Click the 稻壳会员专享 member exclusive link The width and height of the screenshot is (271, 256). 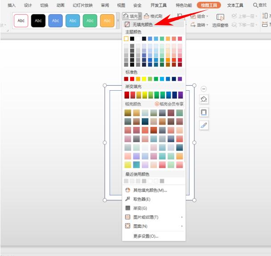[x=169, y=104]
